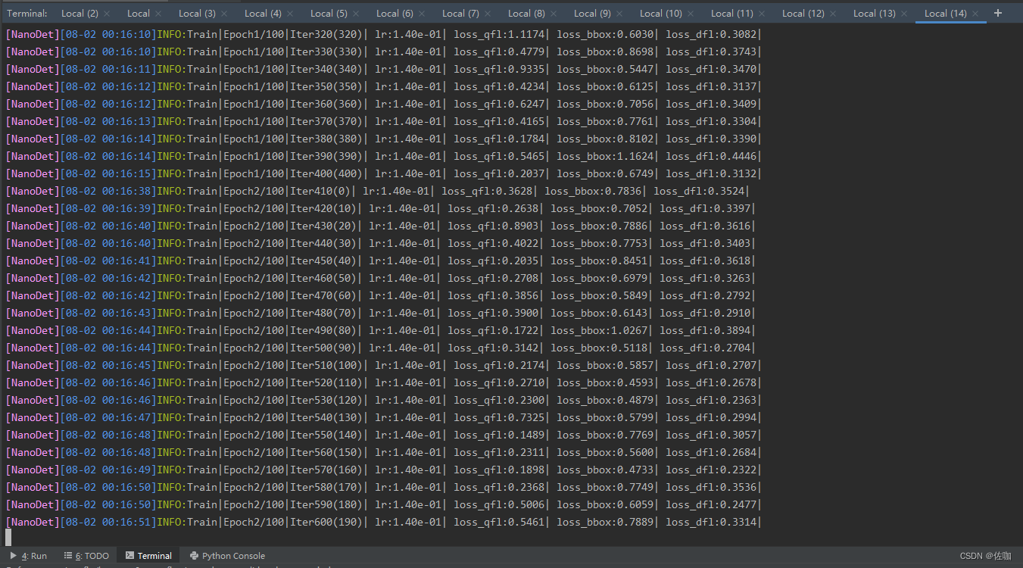The width and height of the screenshot is (1023, 568).
Task: Click the terminal input cursor below the log
Action: pos(8,537)
